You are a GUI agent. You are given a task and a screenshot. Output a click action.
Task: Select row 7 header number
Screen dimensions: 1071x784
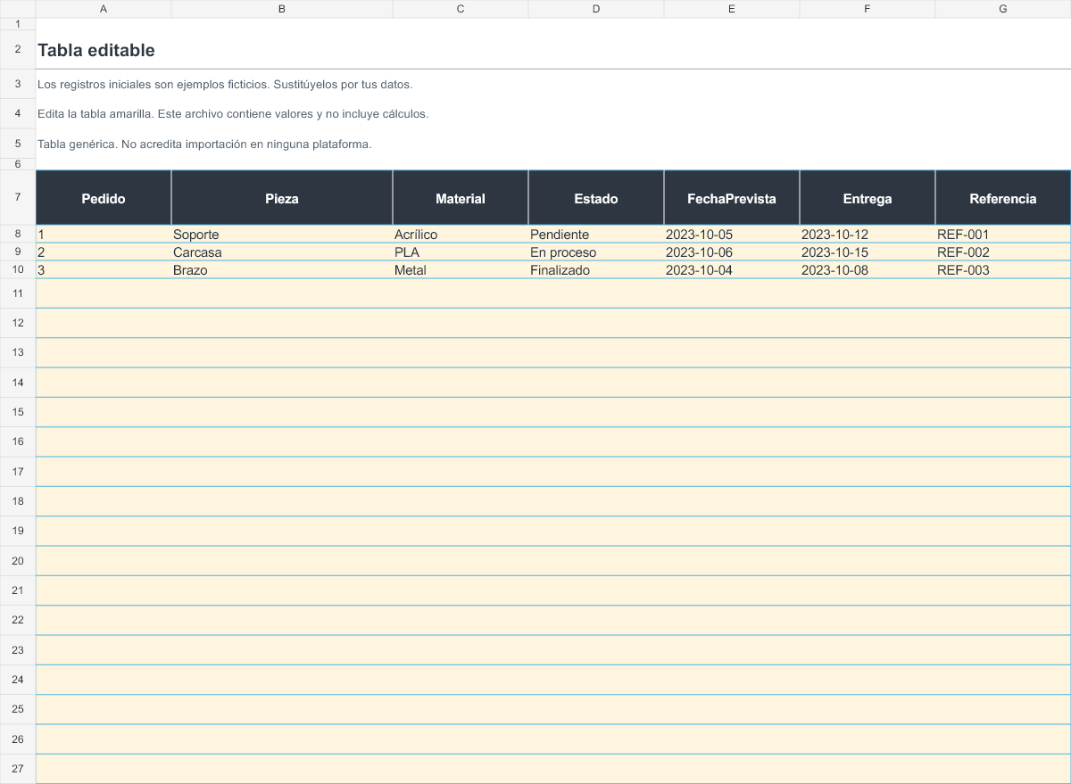tap(18, 198)
